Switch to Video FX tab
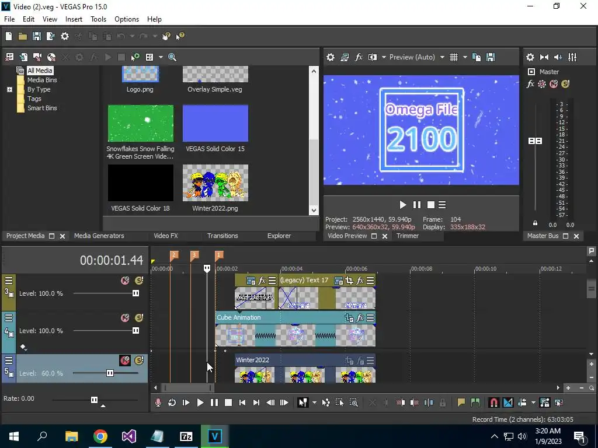Image resolution: width=598 pixels, height=448 pixels. point(166,236)
